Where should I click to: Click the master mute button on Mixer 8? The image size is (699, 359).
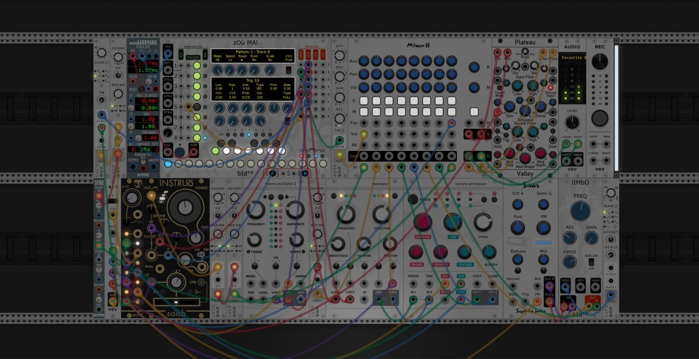[474, 111]
